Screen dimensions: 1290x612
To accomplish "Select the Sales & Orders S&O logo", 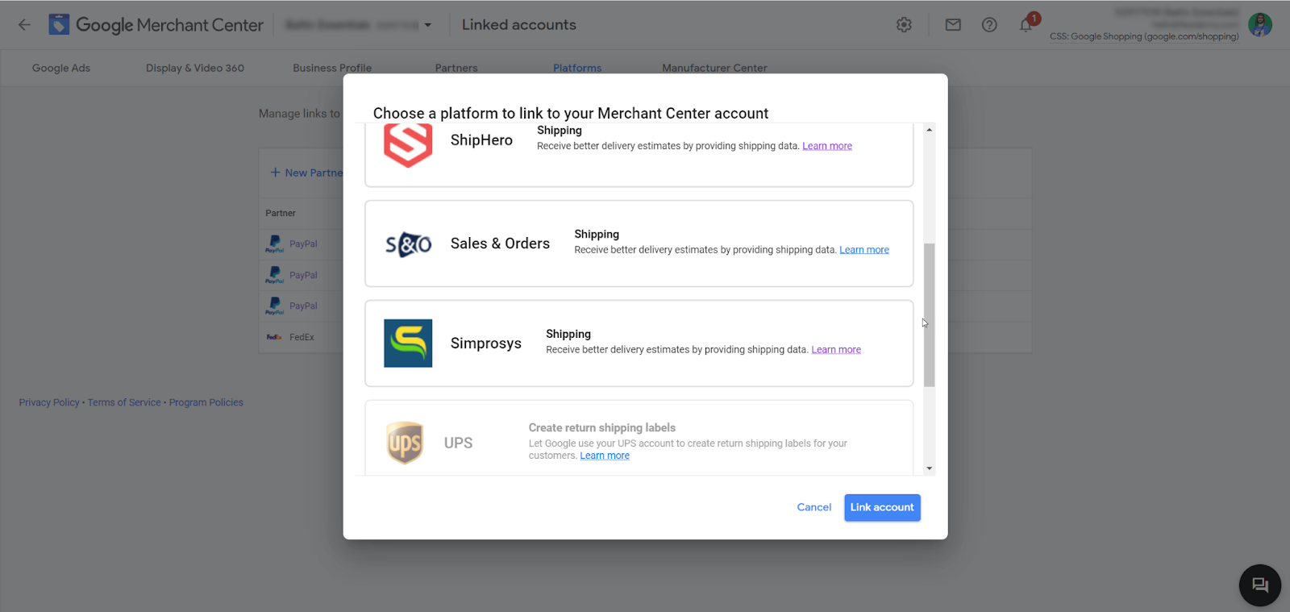I will pos(408,244).
